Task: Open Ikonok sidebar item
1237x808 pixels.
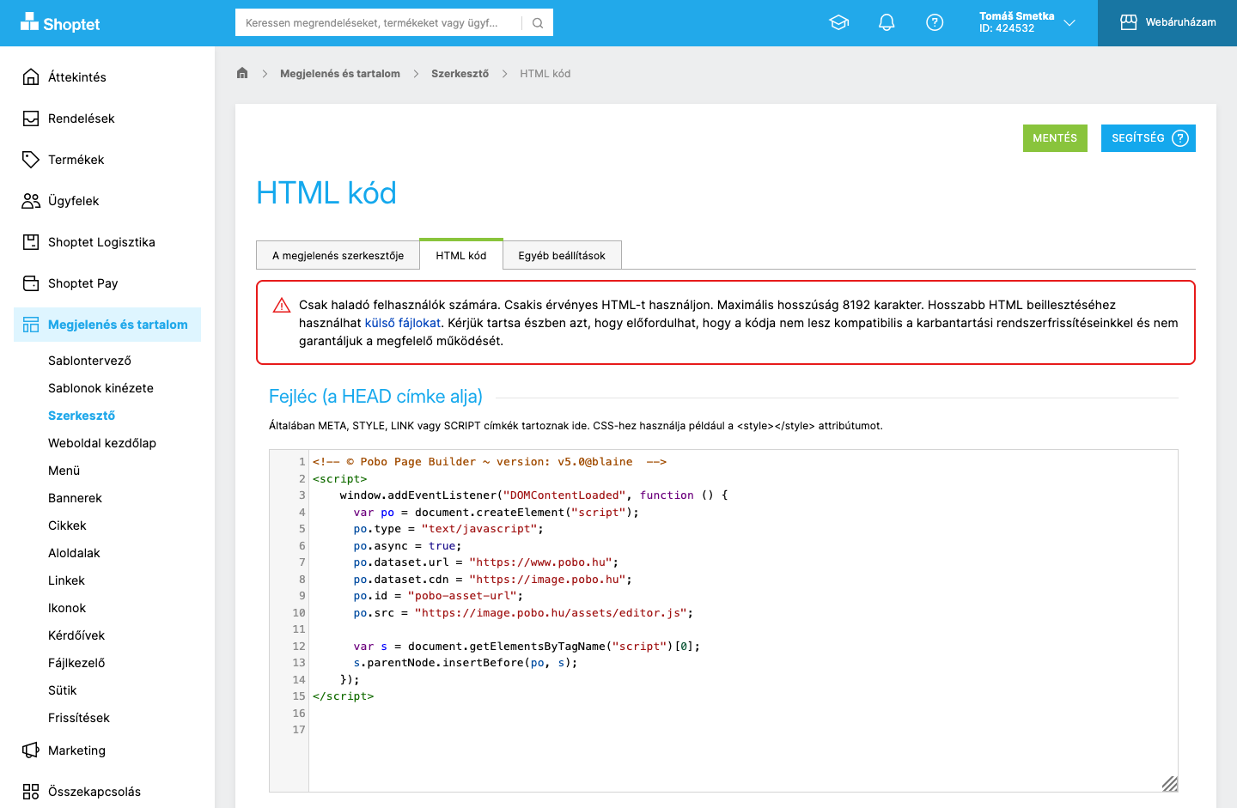Action: pos(67,608)
